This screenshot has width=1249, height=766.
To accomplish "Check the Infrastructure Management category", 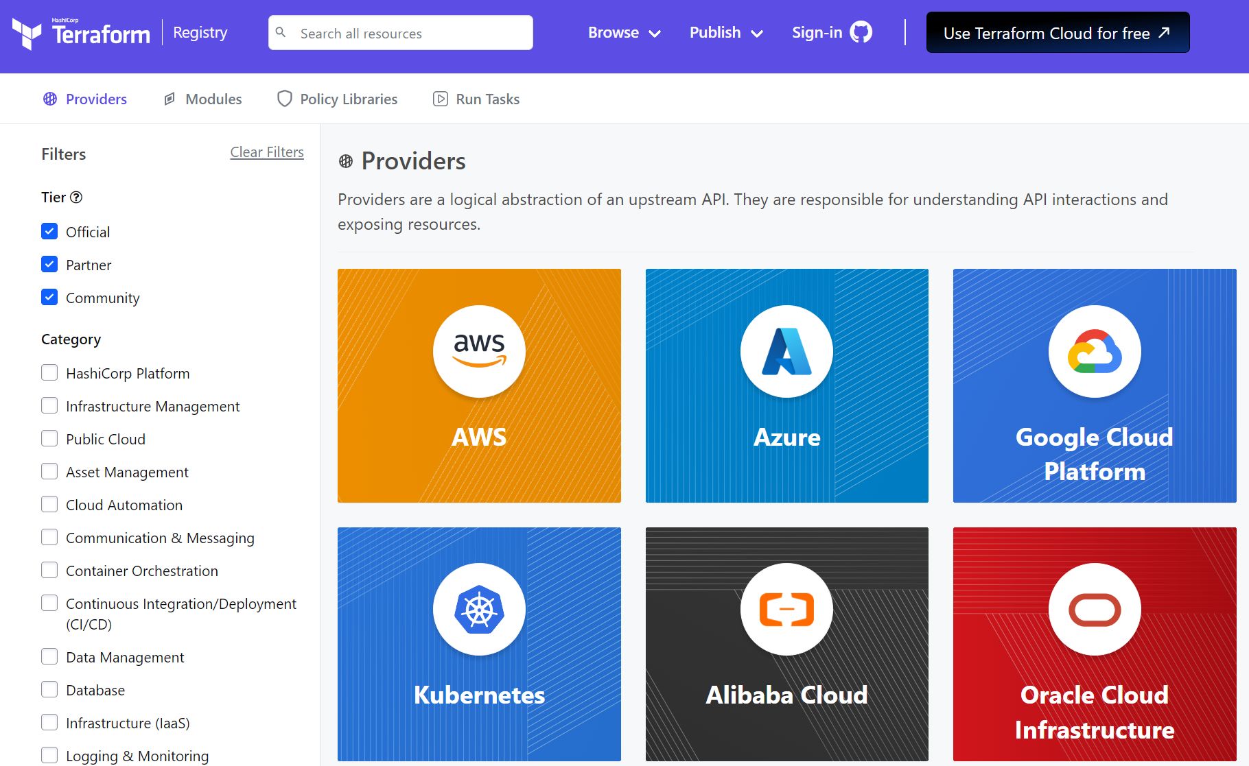I will coord(49,405).
